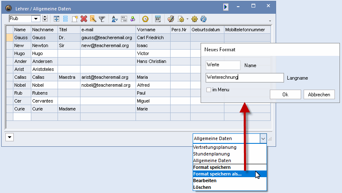This screenshot has width=342, height=193.
Task: Select the gauss@teacheremail.org cell
Action: pyautogui.click(x=108, y=38)
